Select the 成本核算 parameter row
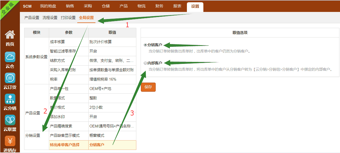This screenshot has height=153, width=340. [57, 42]
